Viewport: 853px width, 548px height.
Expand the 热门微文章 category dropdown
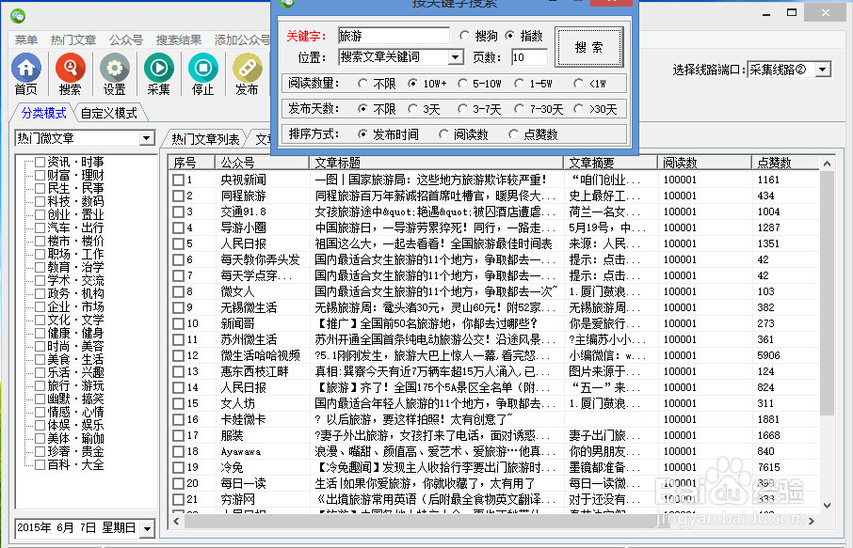click(146, 138)
